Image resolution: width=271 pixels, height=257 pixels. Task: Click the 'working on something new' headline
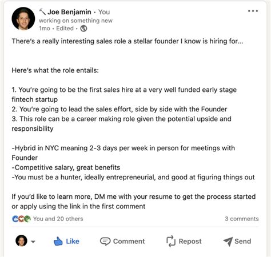pyautogui.click(x=75, y=21)
